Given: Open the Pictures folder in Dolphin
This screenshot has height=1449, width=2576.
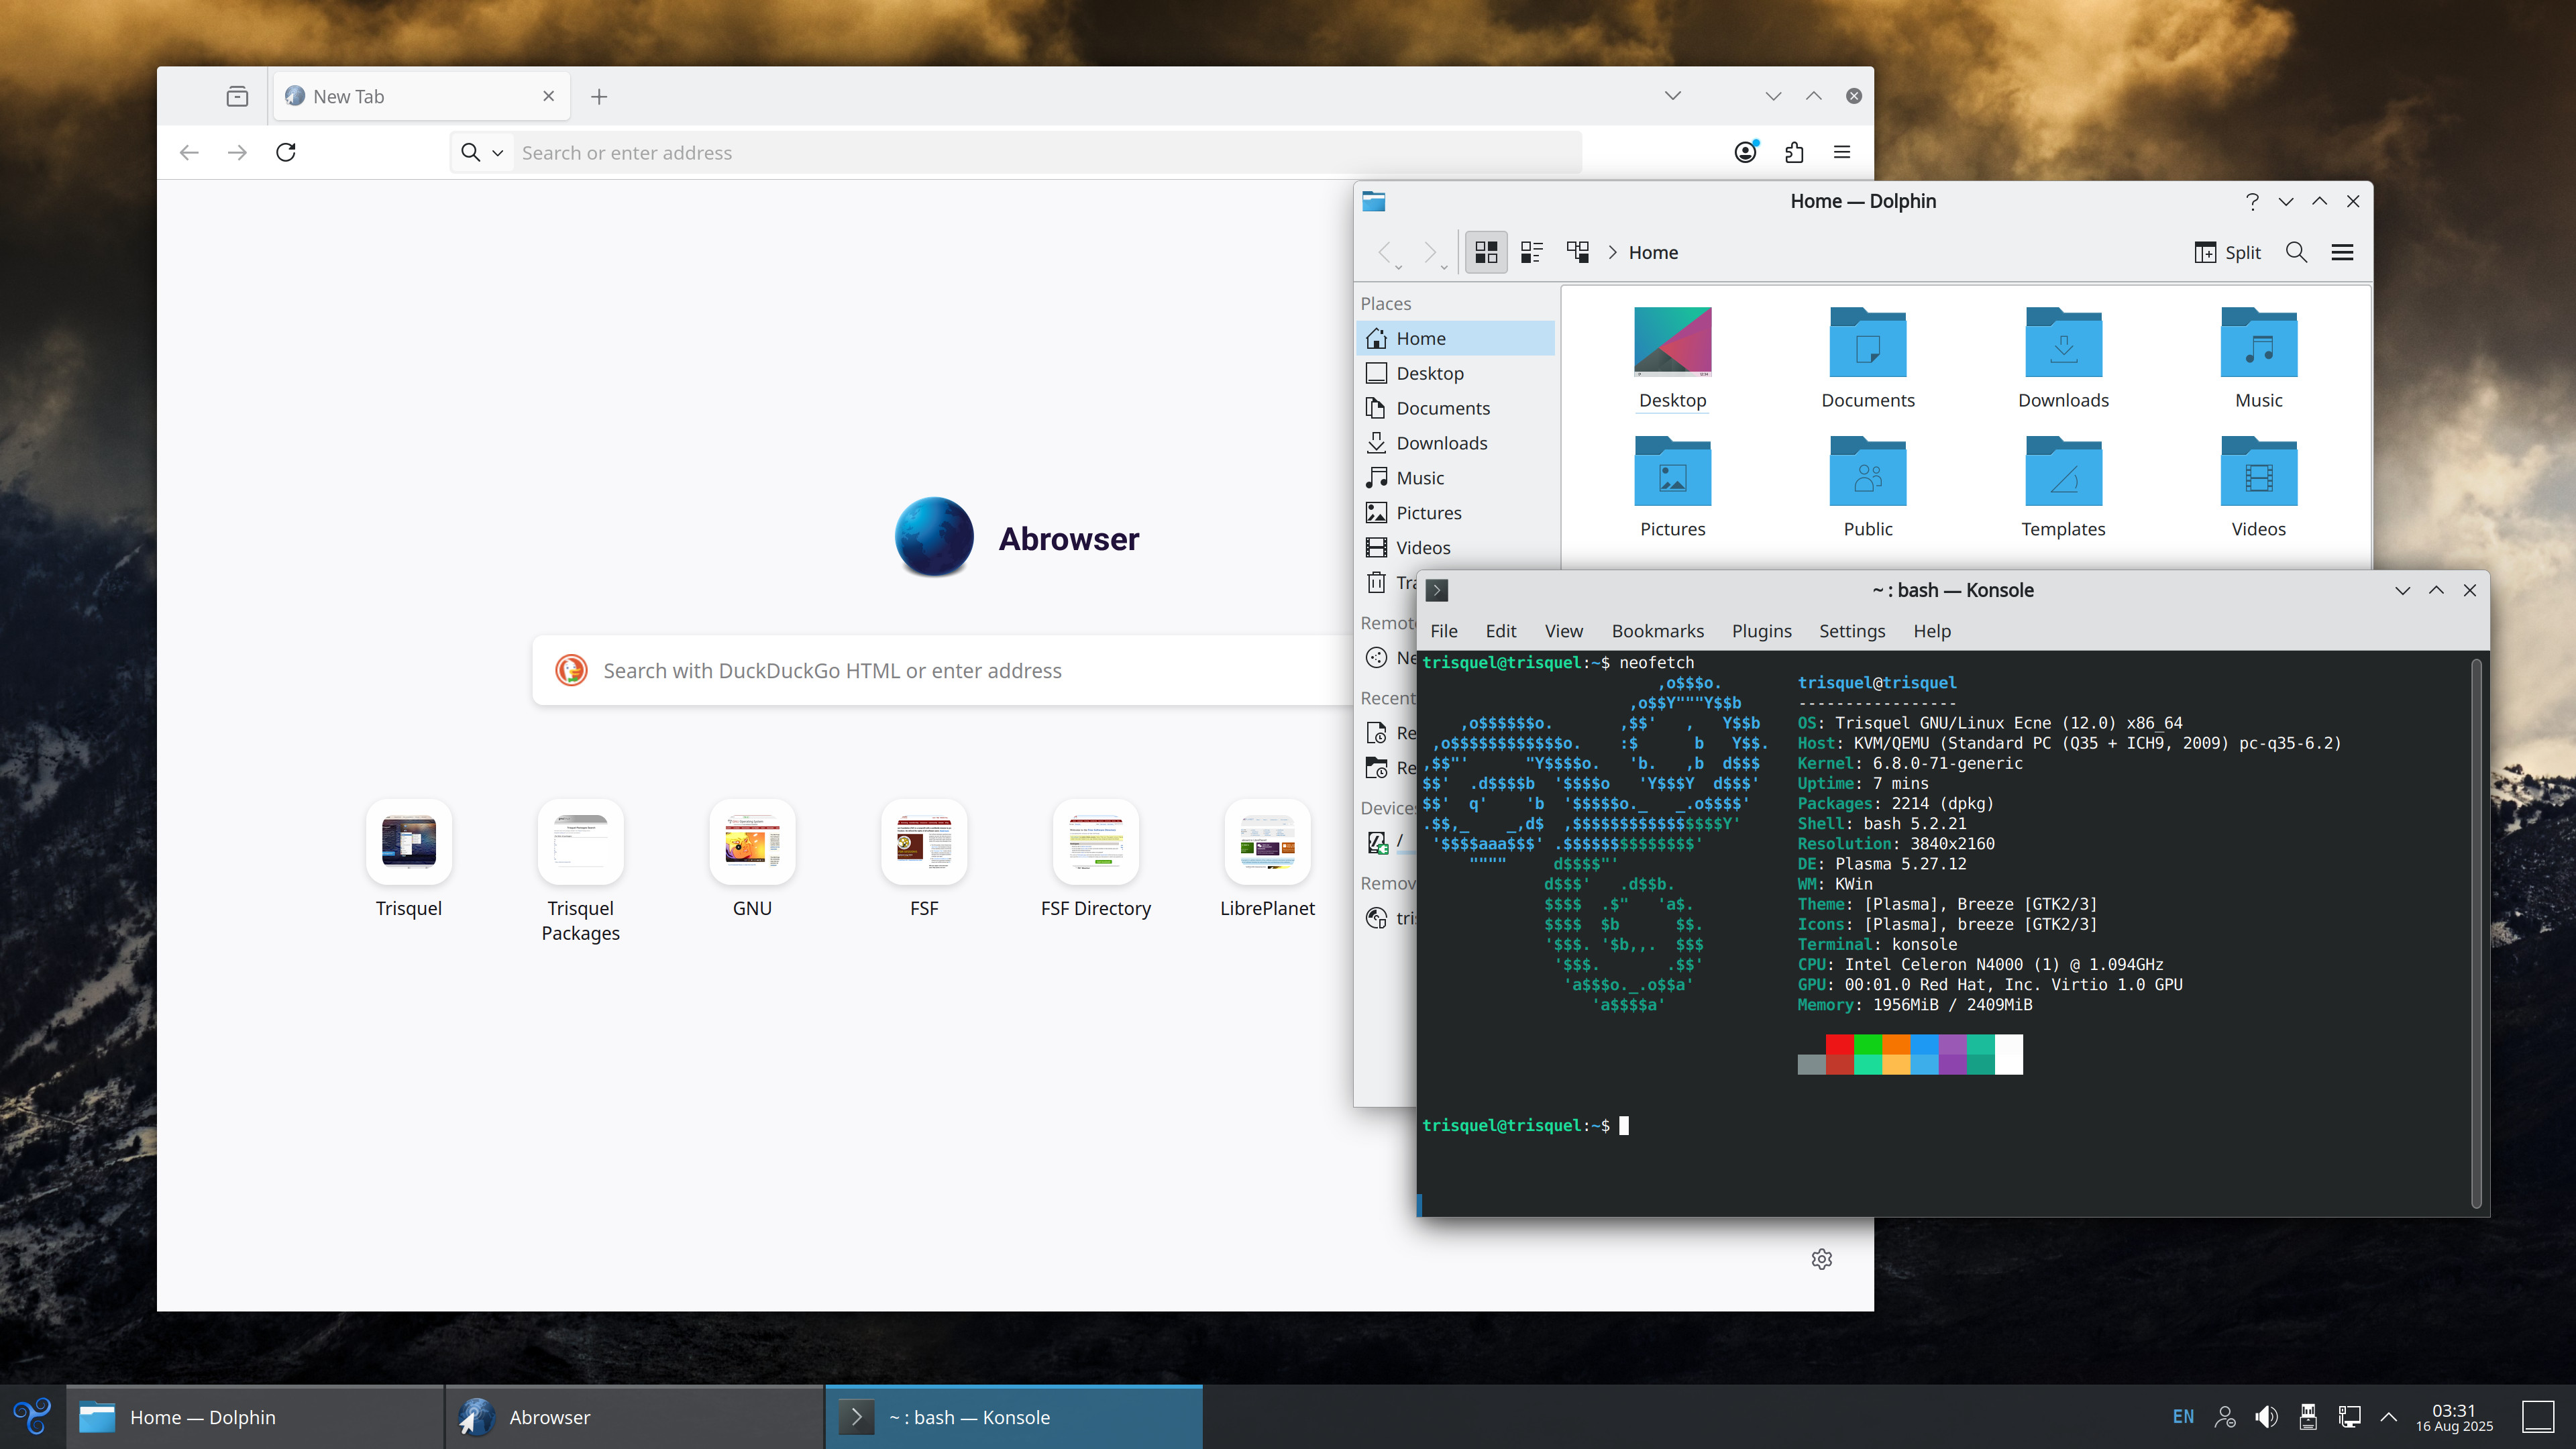Looking at the screenshot, I should point(1672,487).
